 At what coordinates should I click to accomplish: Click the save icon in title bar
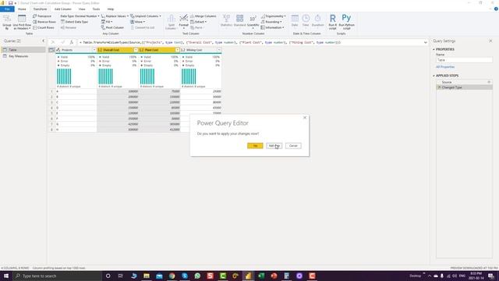point(10,3)
